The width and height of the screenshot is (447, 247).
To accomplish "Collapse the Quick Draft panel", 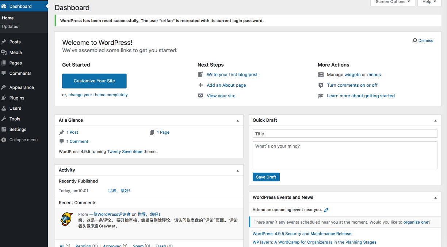I will (435, 121).
